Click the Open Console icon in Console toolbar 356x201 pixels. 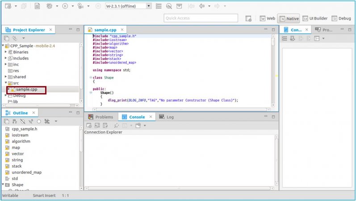(x=138, y=126)
